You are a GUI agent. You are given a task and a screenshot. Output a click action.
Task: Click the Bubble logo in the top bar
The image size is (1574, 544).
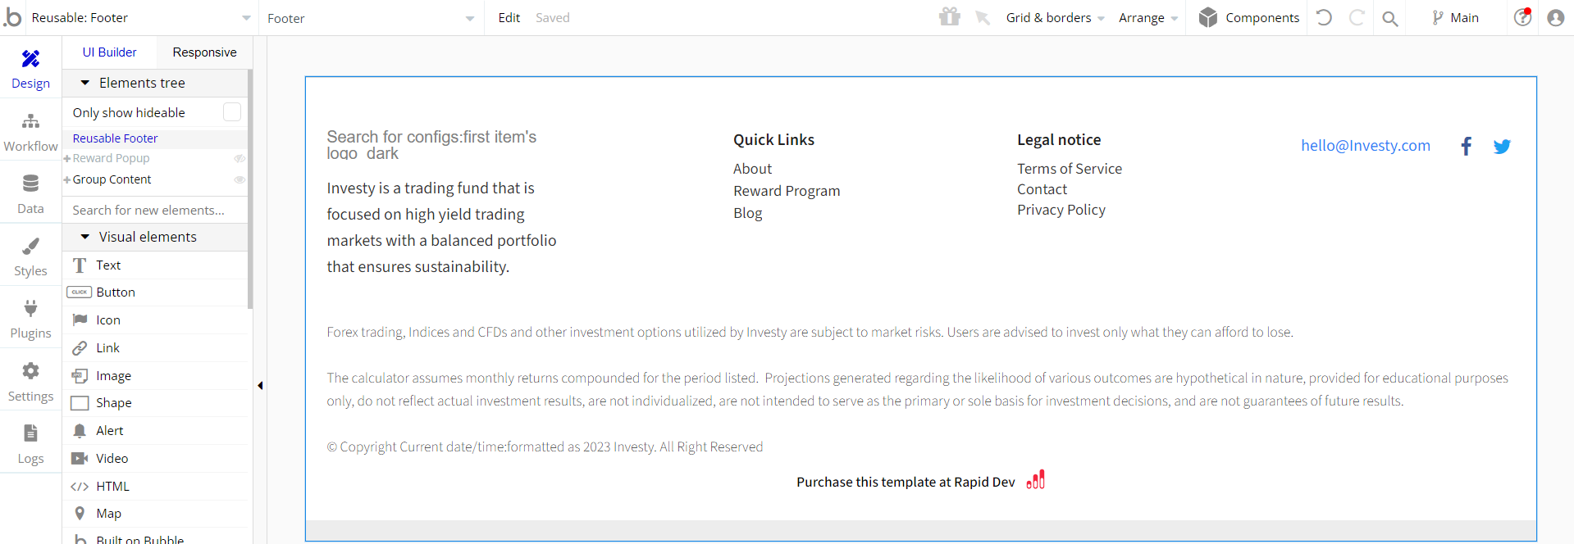pos(12,17)
